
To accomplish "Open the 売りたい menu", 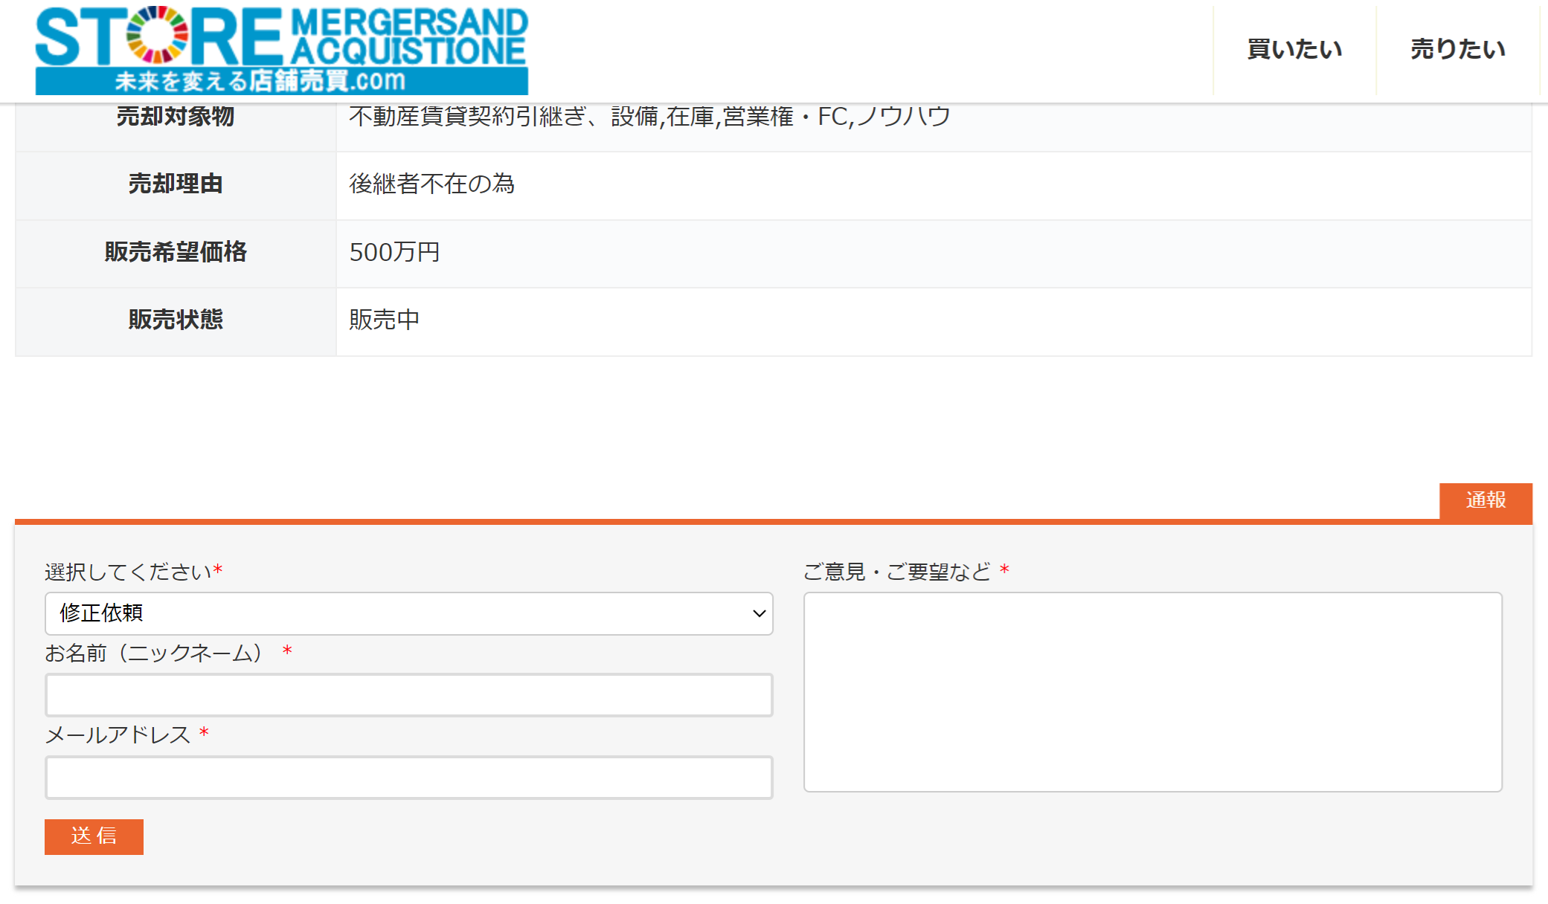I will tap(1457, 49).
